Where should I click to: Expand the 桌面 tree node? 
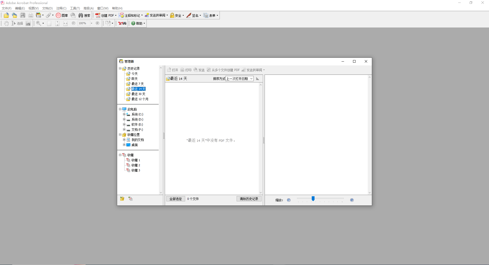(x=124, y=145)
